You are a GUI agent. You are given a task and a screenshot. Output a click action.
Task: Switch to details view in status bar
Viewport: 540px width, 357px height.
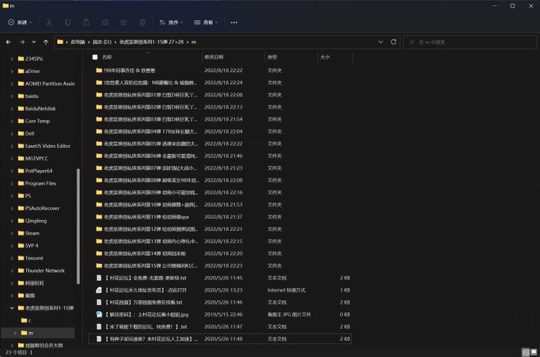coord(524,352)
